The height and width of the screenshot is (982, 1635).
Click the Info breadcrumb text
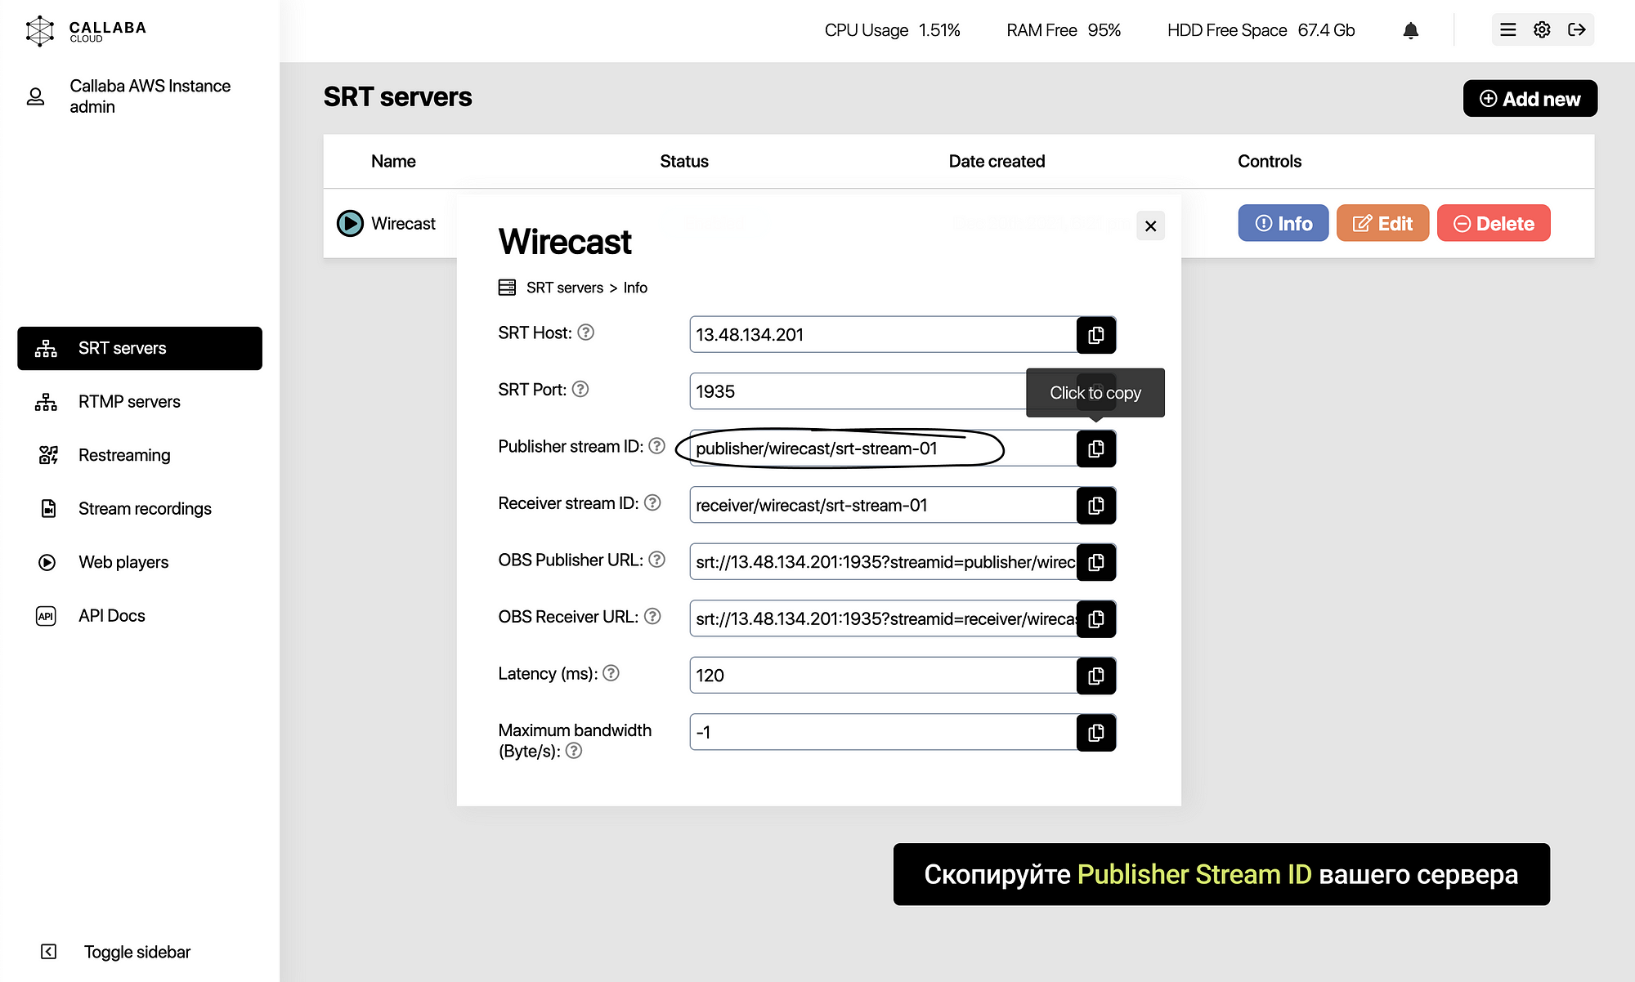pos(635,288)
